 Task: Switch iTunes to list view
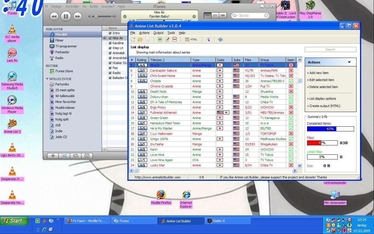tap(207, 16)
